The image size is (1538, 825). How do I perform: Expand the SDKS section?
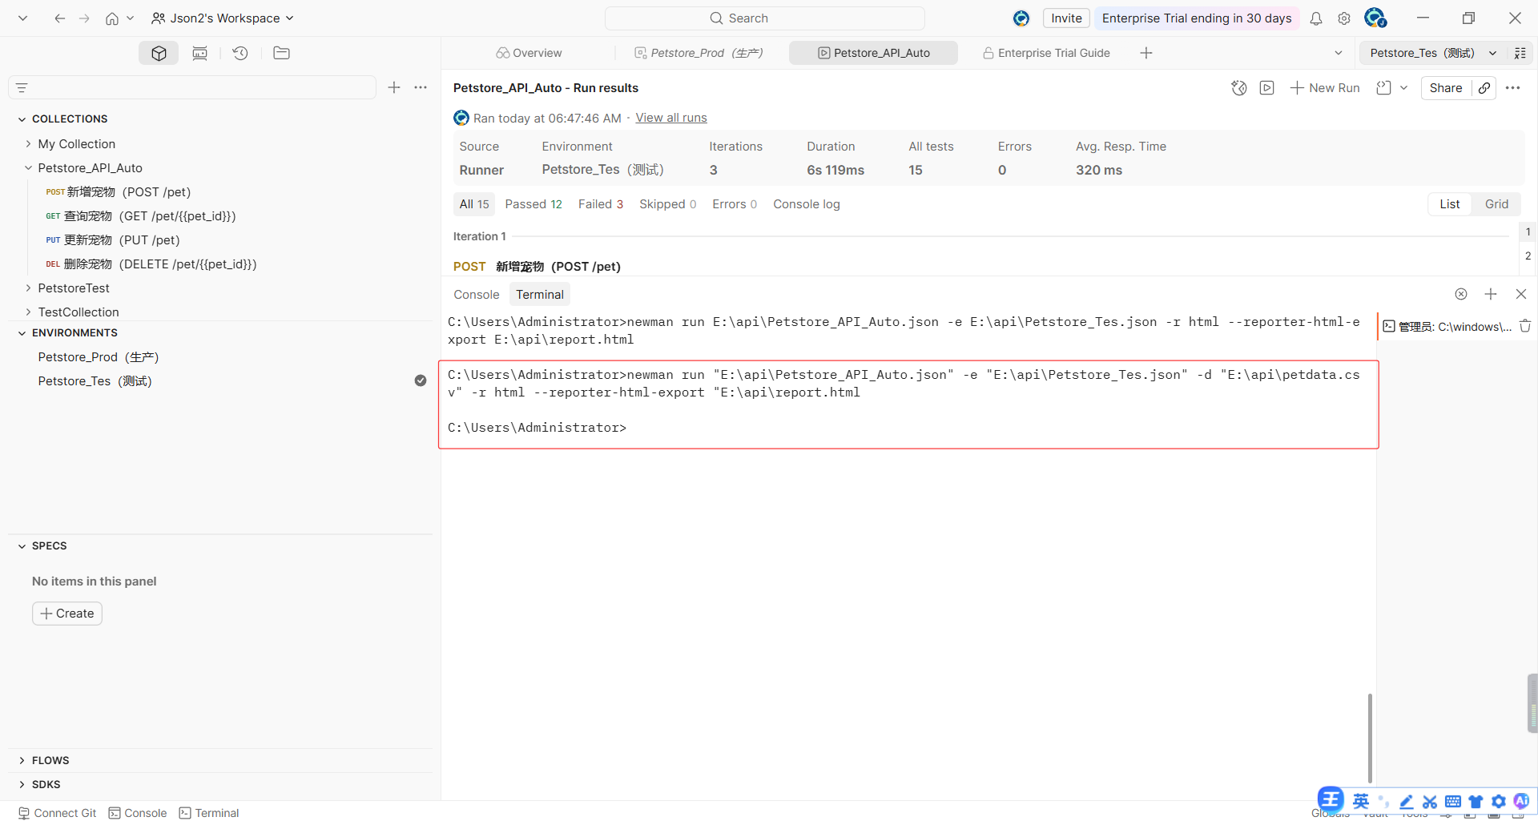[x=22, y=785]
